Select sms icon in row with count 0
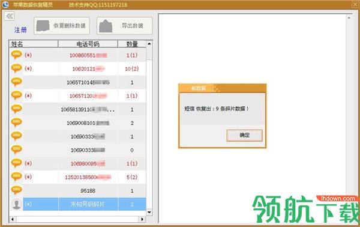 17,150
